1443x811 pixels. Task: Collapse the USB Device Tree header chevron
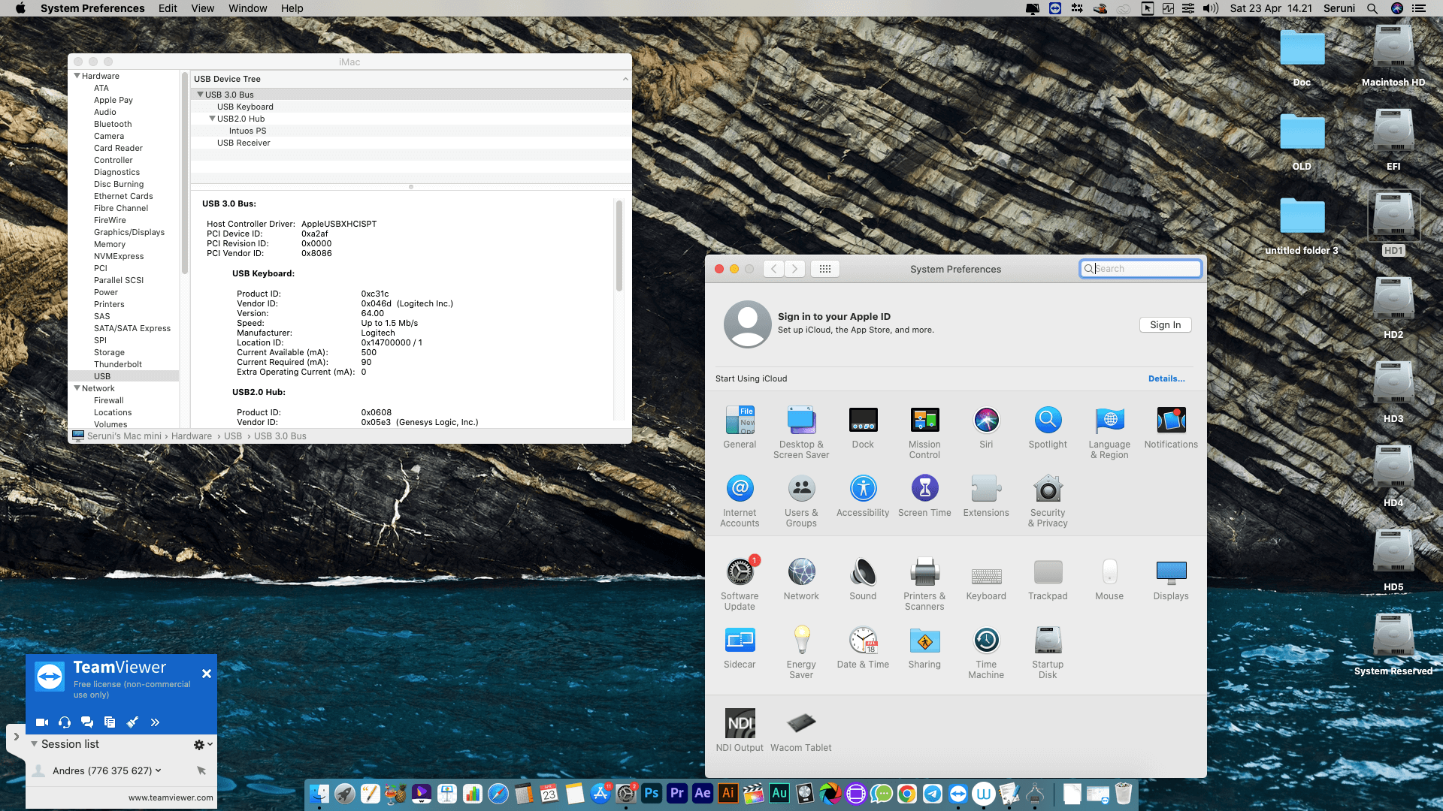[x=625, y=79]
